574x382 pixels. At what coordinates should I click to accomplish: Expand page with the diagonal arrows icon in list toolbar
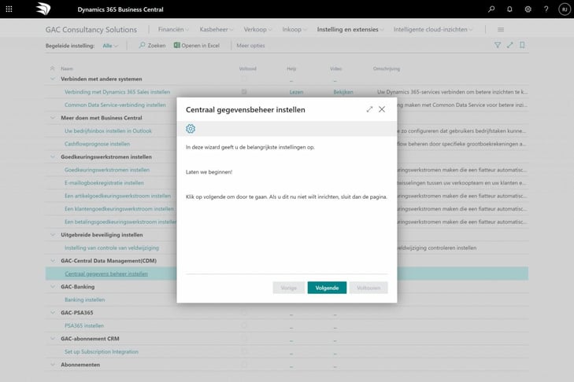(x=510, y=45)
